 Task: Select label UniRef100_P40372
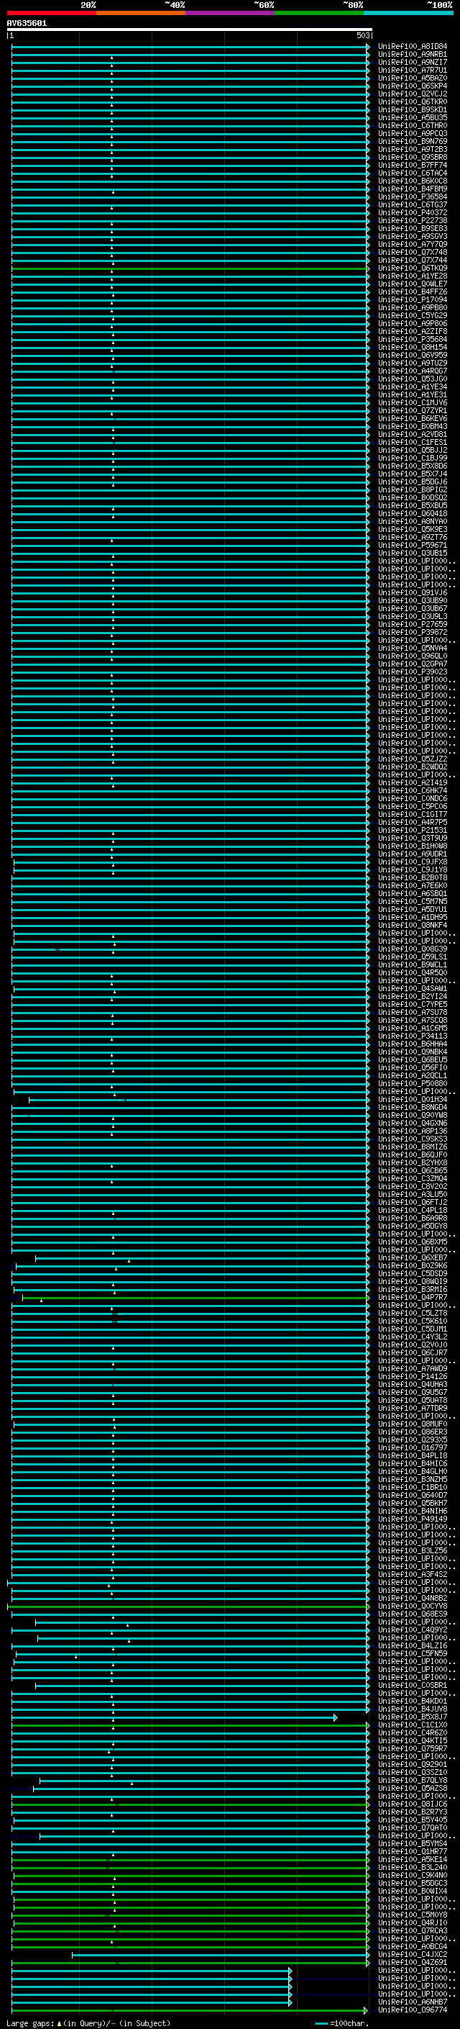tap(413, 212)
